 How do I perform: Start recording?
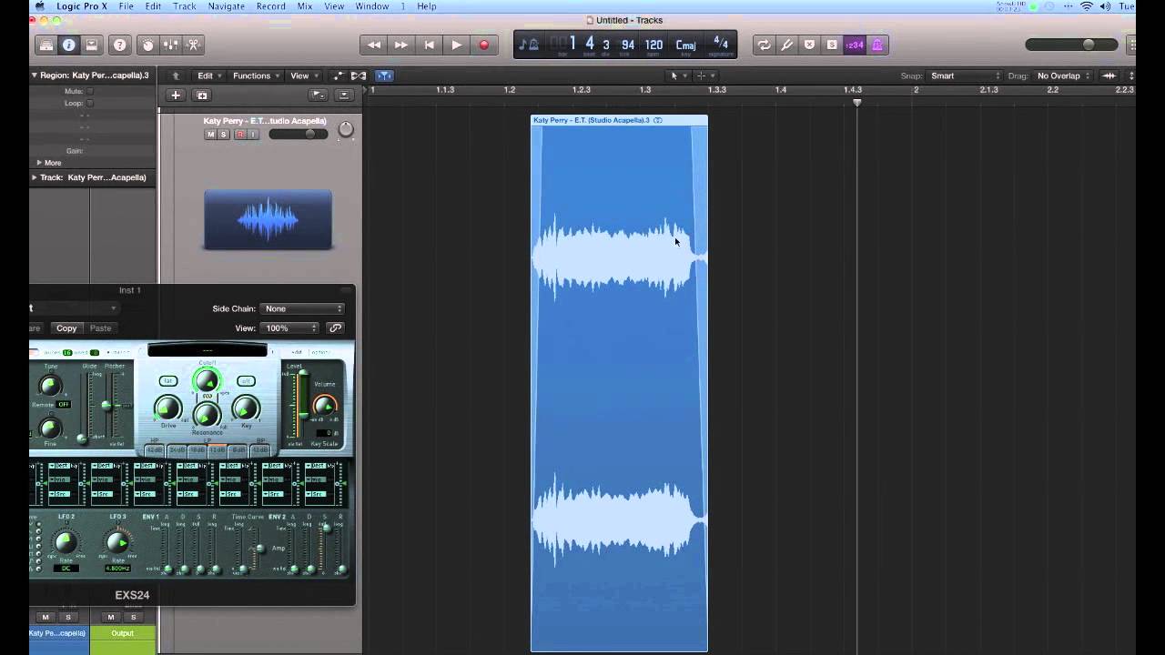pos(484,45)
